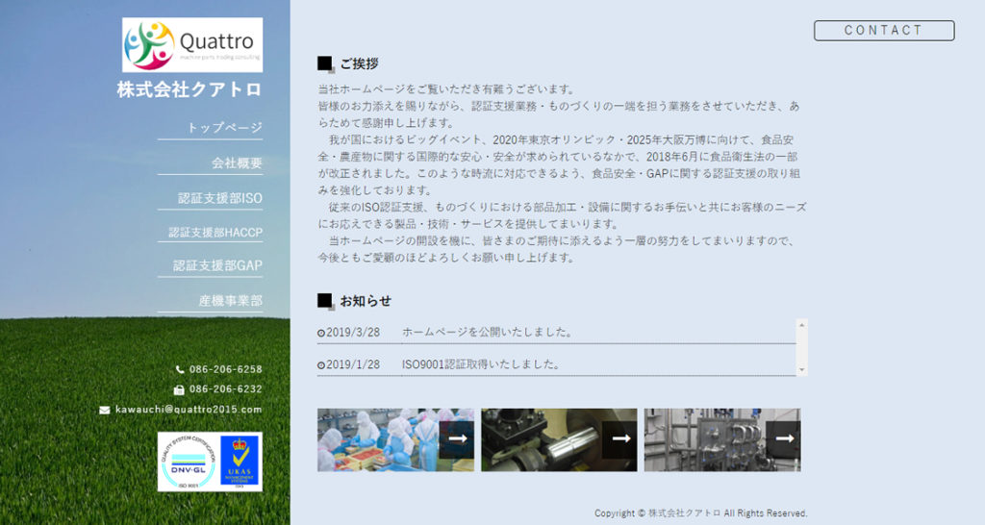The height and width of the screenshot is (525, 985).
Task: Open 認証支援部HACCP section
Action: pos(215,232)
